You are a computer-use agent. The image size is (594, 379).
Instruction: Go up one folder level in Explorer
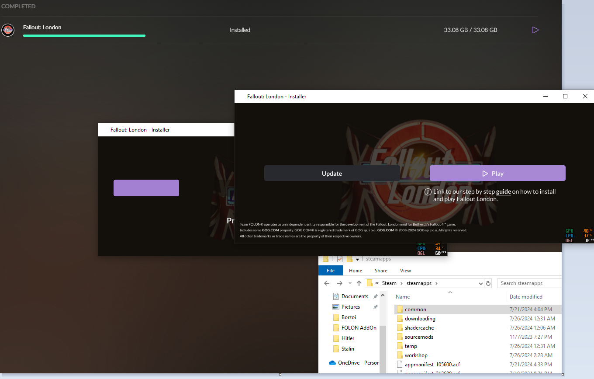coord(359,283)
